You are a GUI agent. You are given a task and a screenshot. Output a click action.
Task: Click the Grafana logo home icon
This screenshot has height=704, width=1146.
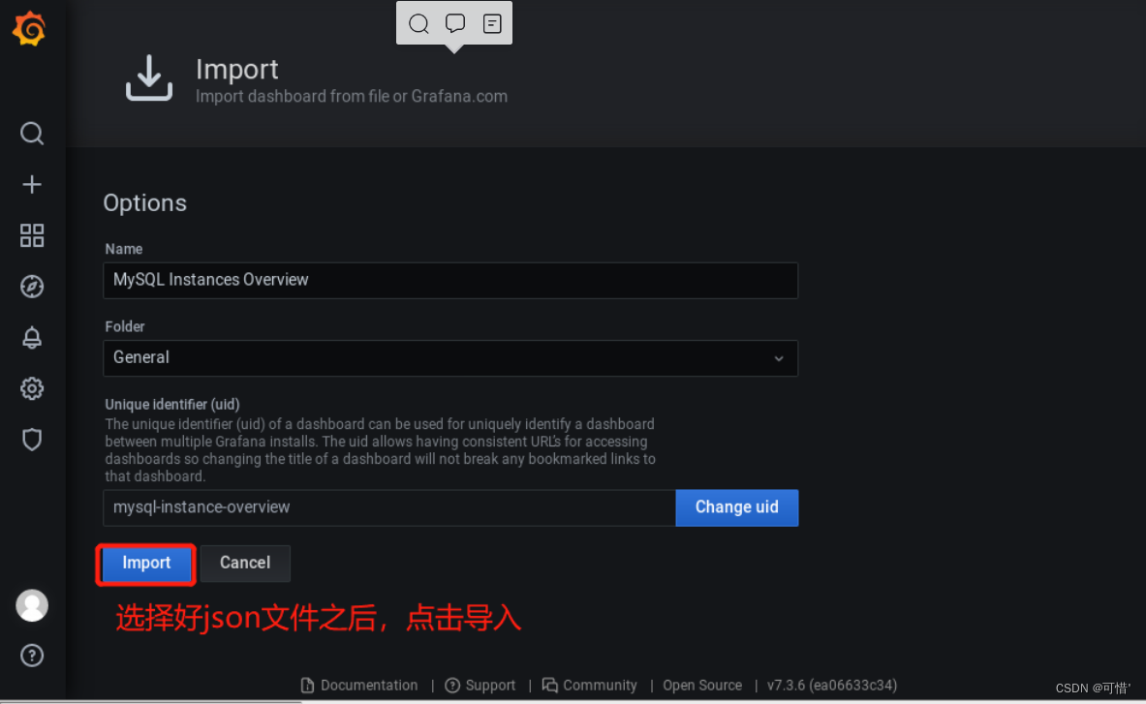[30, 28]
